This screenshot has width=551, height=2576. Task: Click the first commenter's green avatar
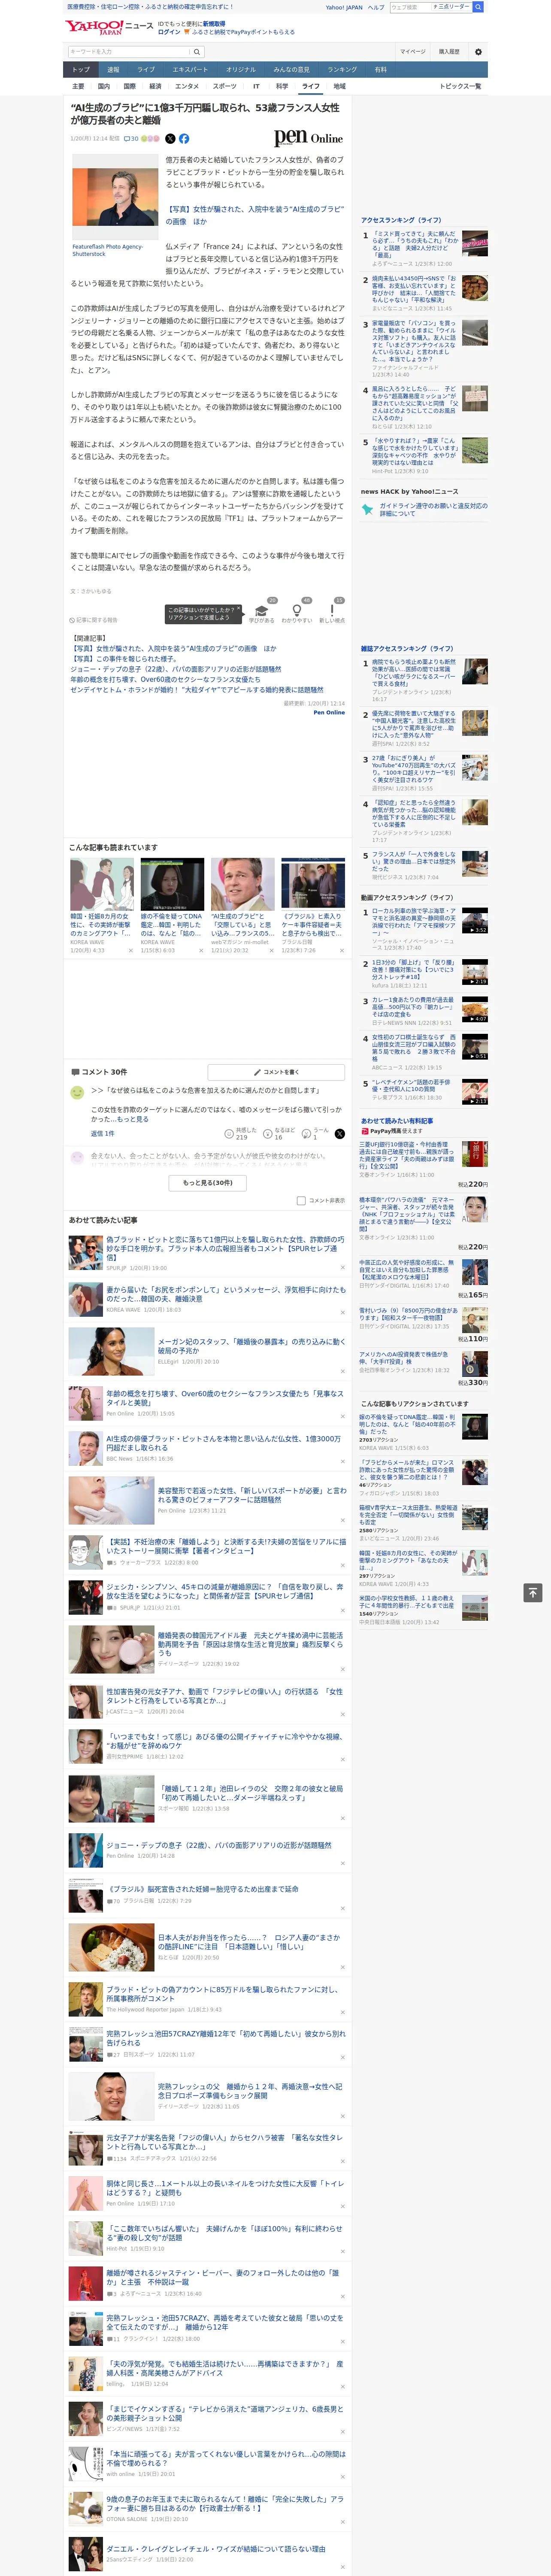pyautogui.click(x=77, y=1093)
